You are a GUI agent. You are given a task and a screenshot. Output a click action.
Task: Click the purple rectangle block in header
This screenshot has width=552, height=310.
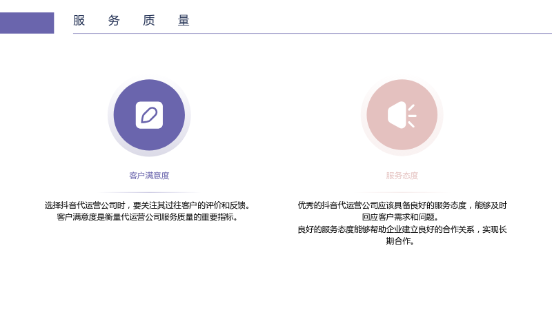(x=27, y=23)
